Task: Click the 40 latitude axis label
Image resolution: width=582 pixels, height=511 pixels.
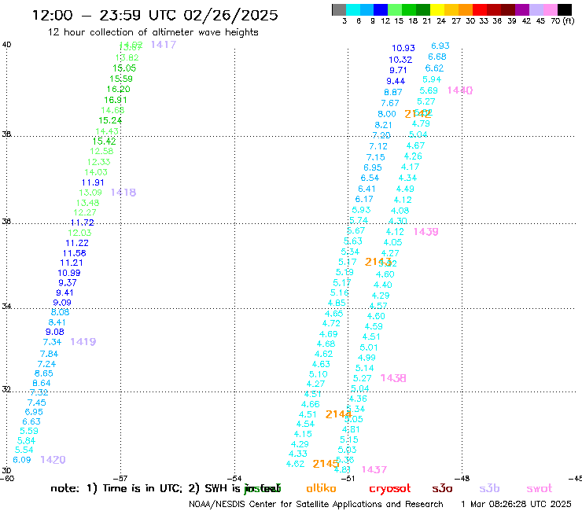Action: [x=6, y=45]
